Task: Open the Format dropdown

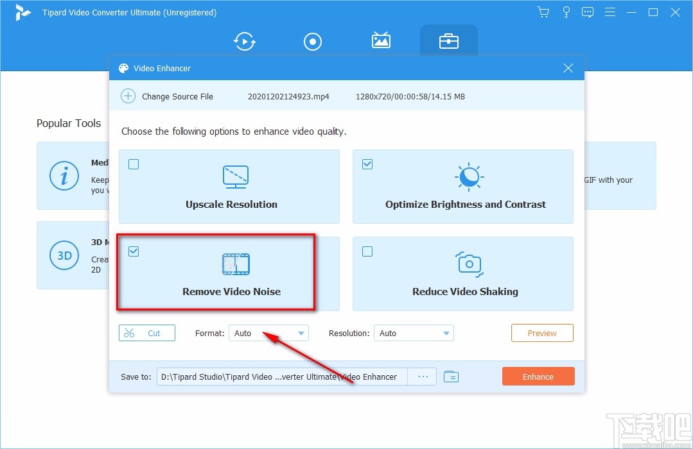Action: pyautogui.click(x=268, y=333)
